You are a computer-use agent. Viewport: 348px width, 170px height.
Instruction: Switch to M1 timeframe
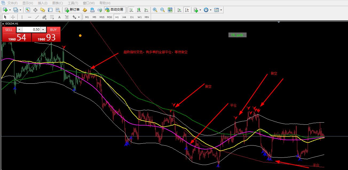coord(87,17)
